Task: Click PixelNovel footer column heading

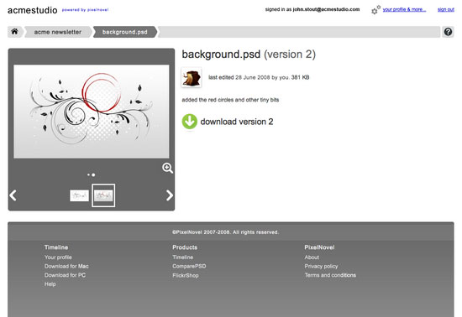Action: [319, 247]
